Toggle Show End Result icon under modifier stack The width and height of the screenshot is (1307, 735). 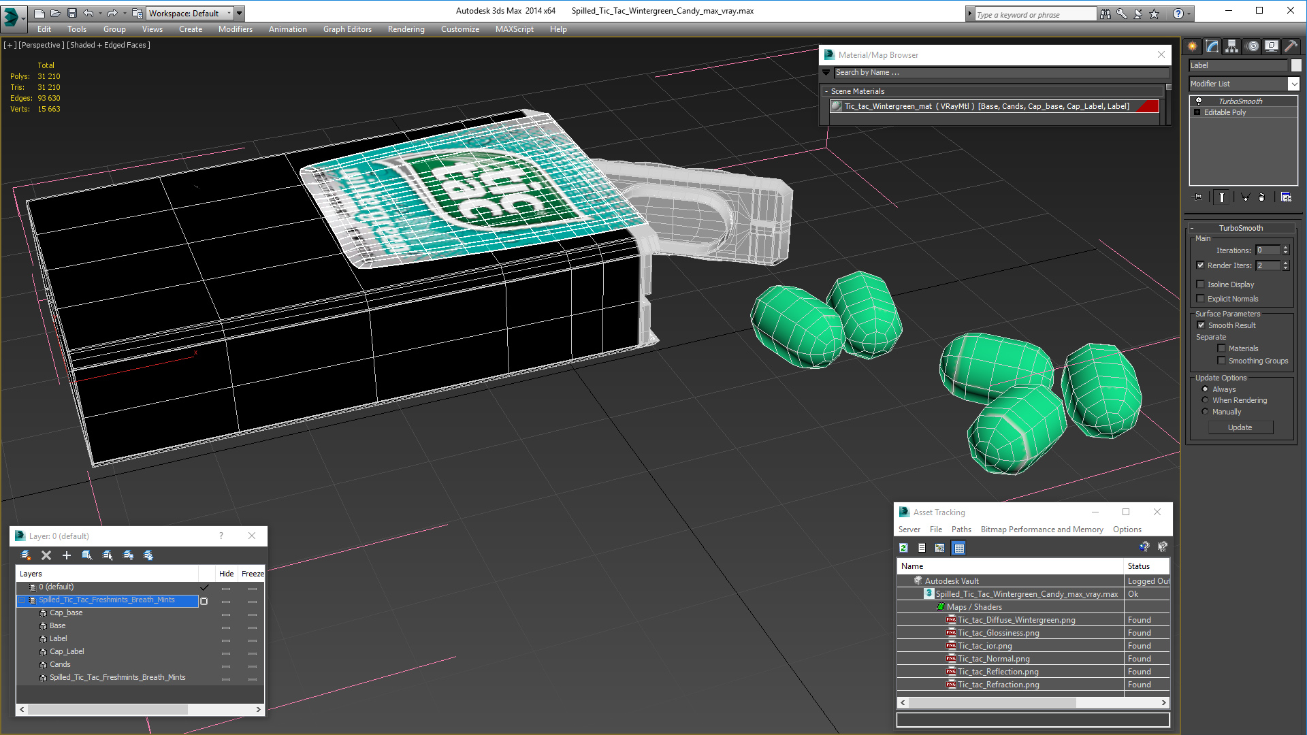point(1222,197)
